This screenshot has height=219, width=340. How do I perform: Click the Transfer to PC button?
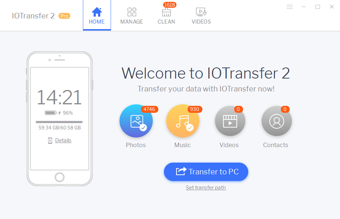(x=206, y=172)
